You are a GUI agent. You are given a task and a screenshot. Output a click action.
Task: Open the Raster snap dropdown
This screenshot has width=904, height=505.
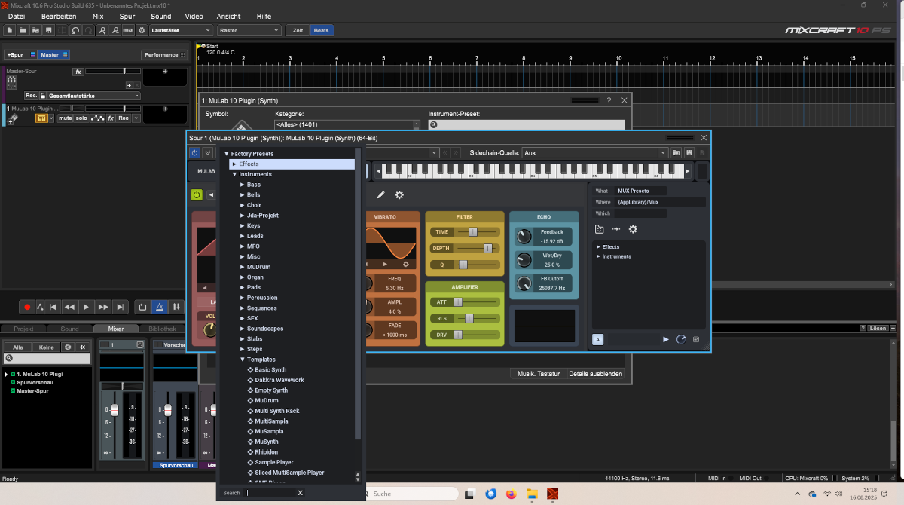(249, 31)
